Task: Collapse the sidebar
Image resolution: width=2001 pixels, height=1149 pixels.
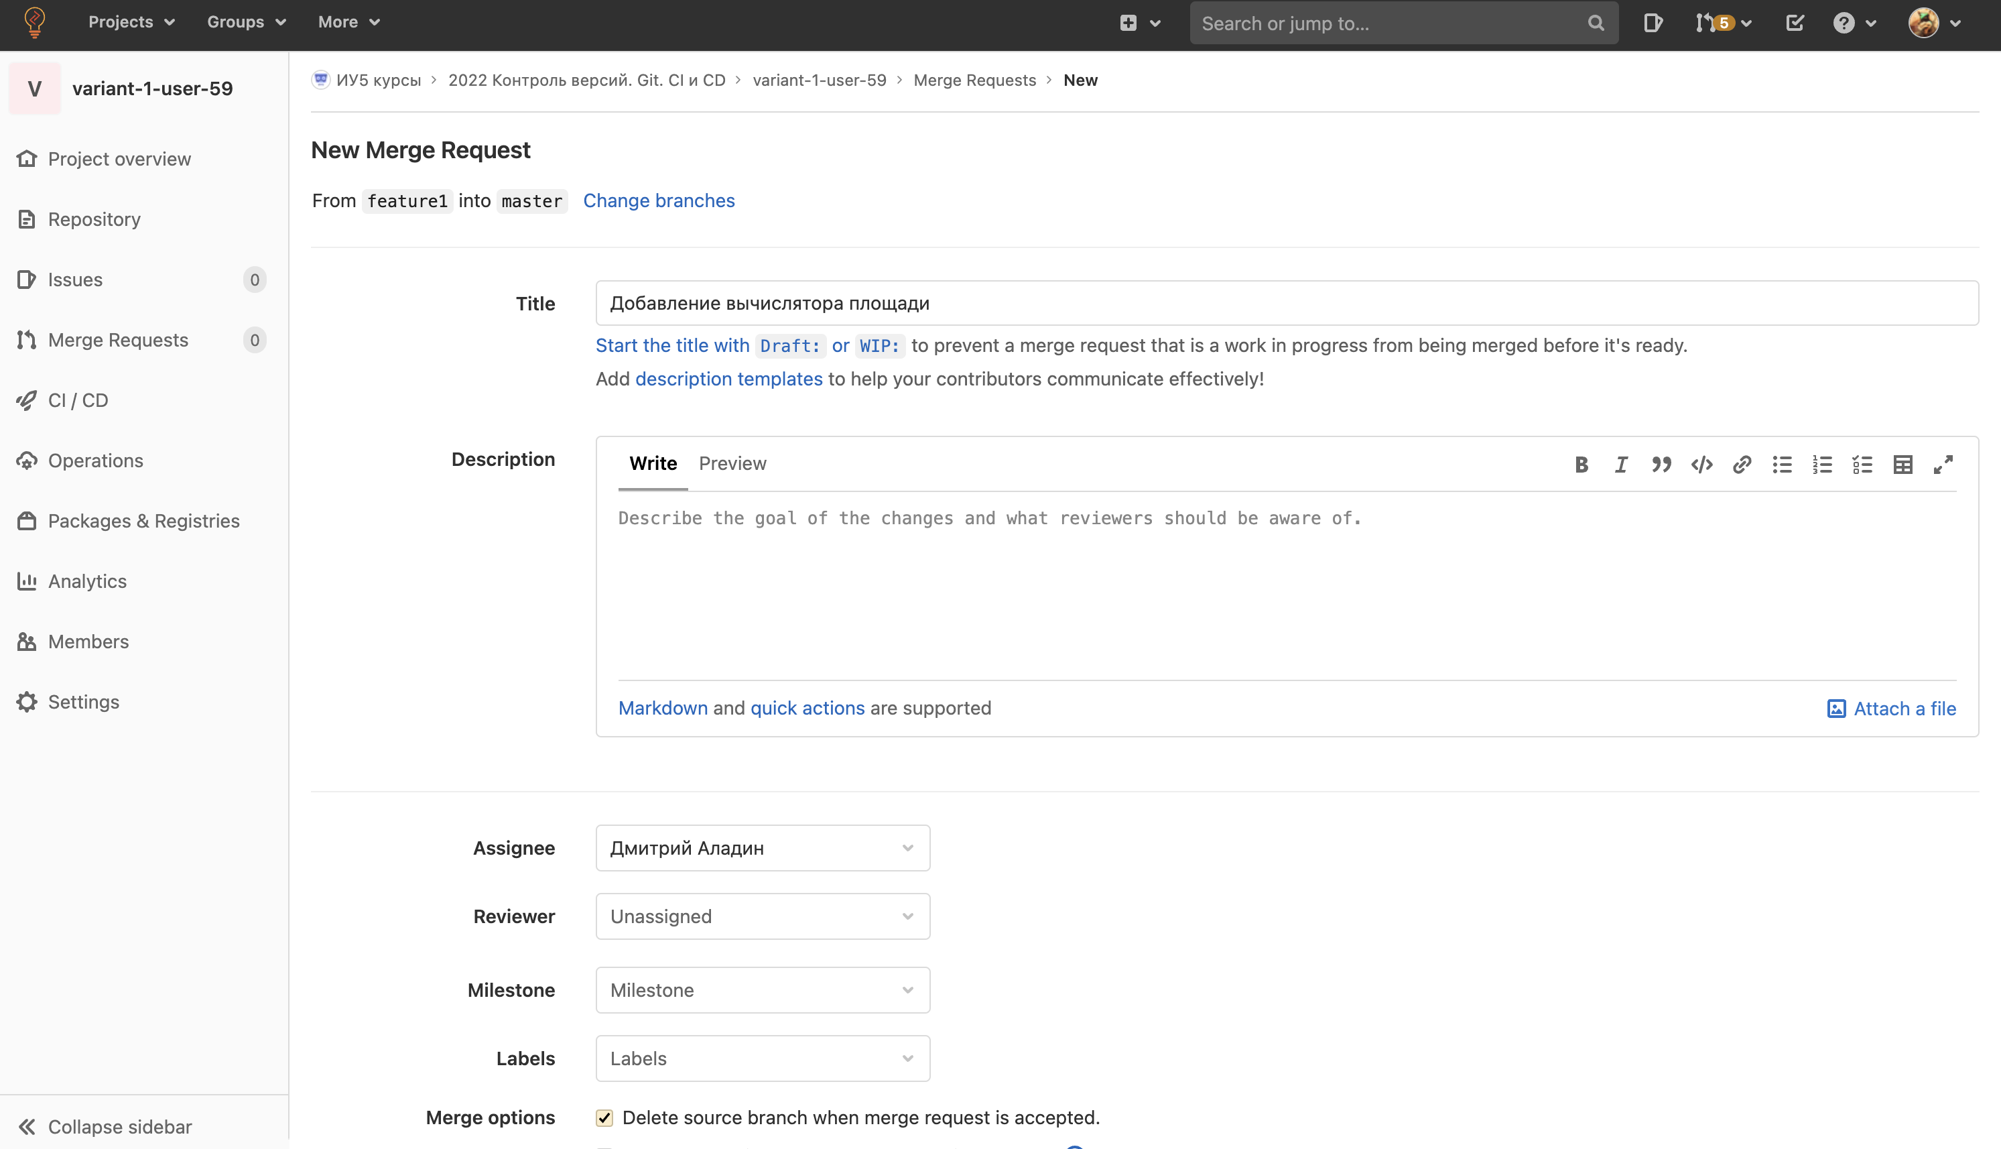Action: pyautogui.click(x=104, y=1126)
